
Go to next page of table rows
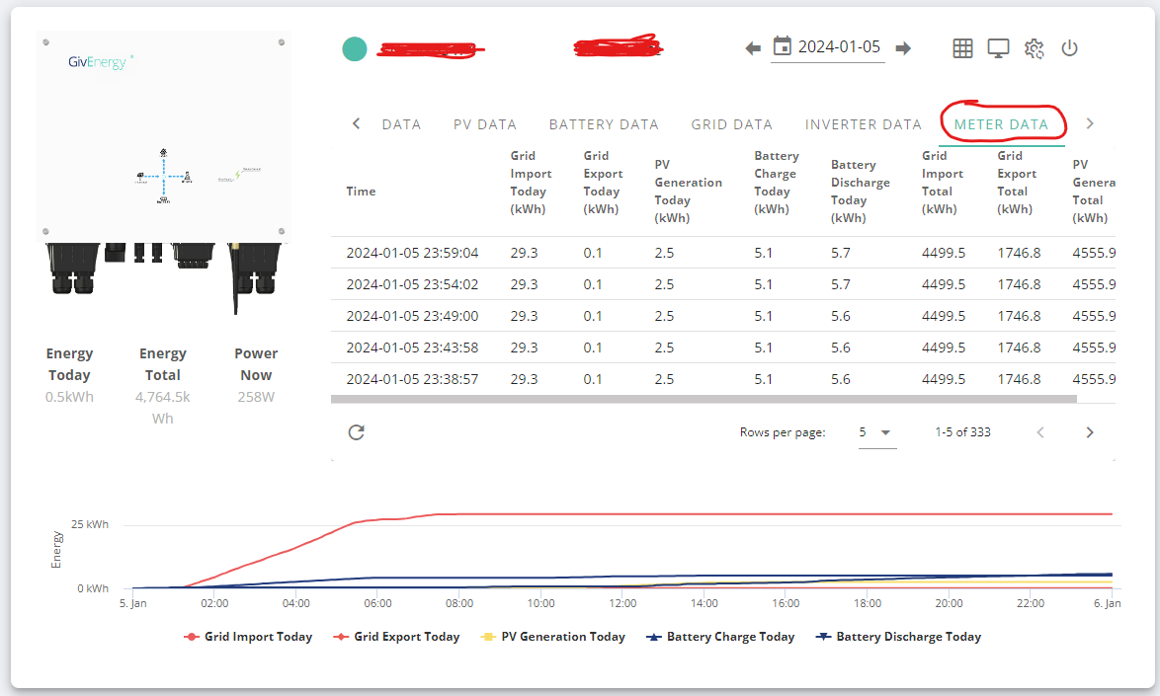(x=1089, y=432)
